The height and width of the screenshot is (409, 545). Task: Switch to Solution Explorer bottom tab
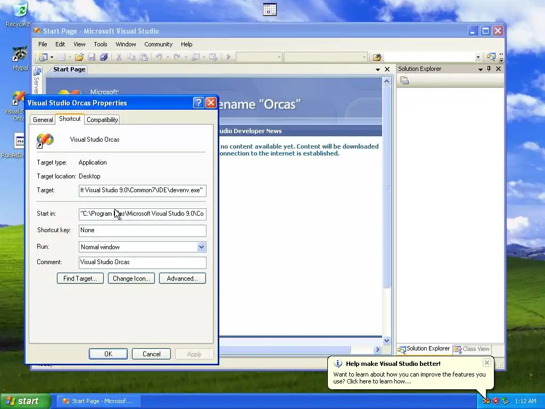[424, 348]
